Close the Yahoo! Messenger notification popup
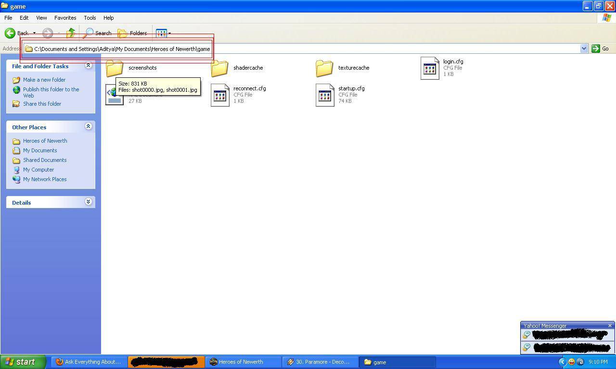Image resolution: width=616 pixels, height=369 pixels. 610,326
